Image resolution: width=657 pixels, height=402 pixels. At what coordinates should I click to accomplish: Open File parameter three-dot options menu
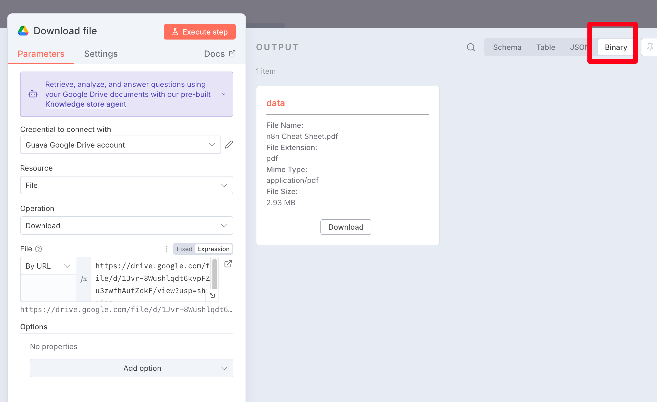[167, 249]
